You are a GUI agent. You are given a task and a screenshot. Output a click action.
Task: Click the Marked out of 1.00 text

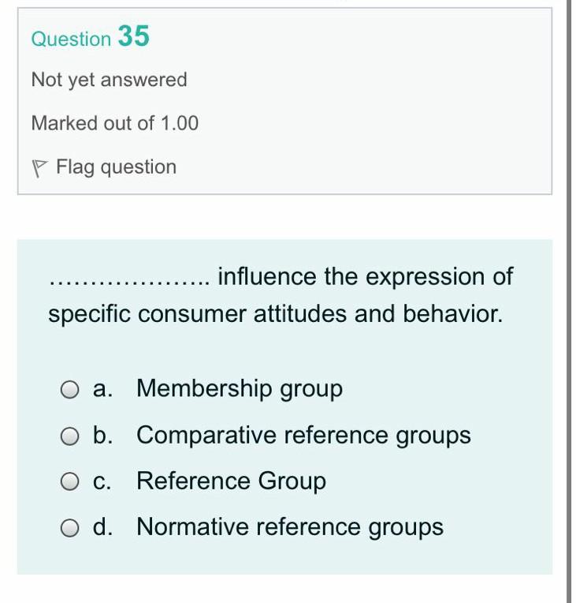pos(114,123)
